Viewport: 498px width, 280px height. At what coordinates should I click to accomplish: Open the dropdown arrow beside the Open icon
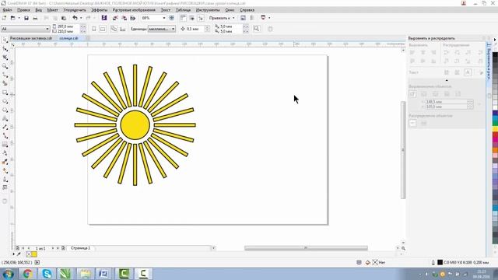coord(19,18)
